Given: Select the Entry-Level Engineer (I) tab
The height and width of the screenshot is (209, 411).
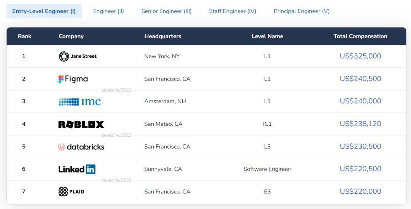Looking at the screenshot, I should pyautogui.click(x=44, y=11).
